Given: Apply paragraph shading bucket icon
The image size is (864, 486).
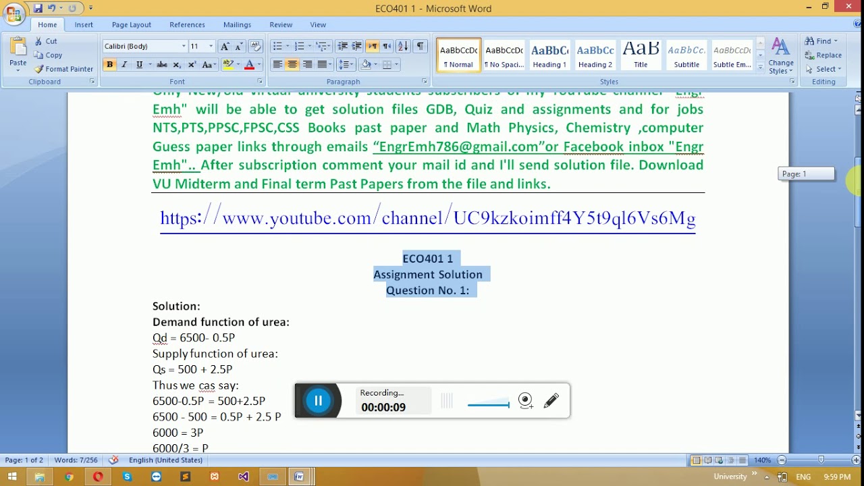Looking at the screenshot, I should tap(366, 65).
